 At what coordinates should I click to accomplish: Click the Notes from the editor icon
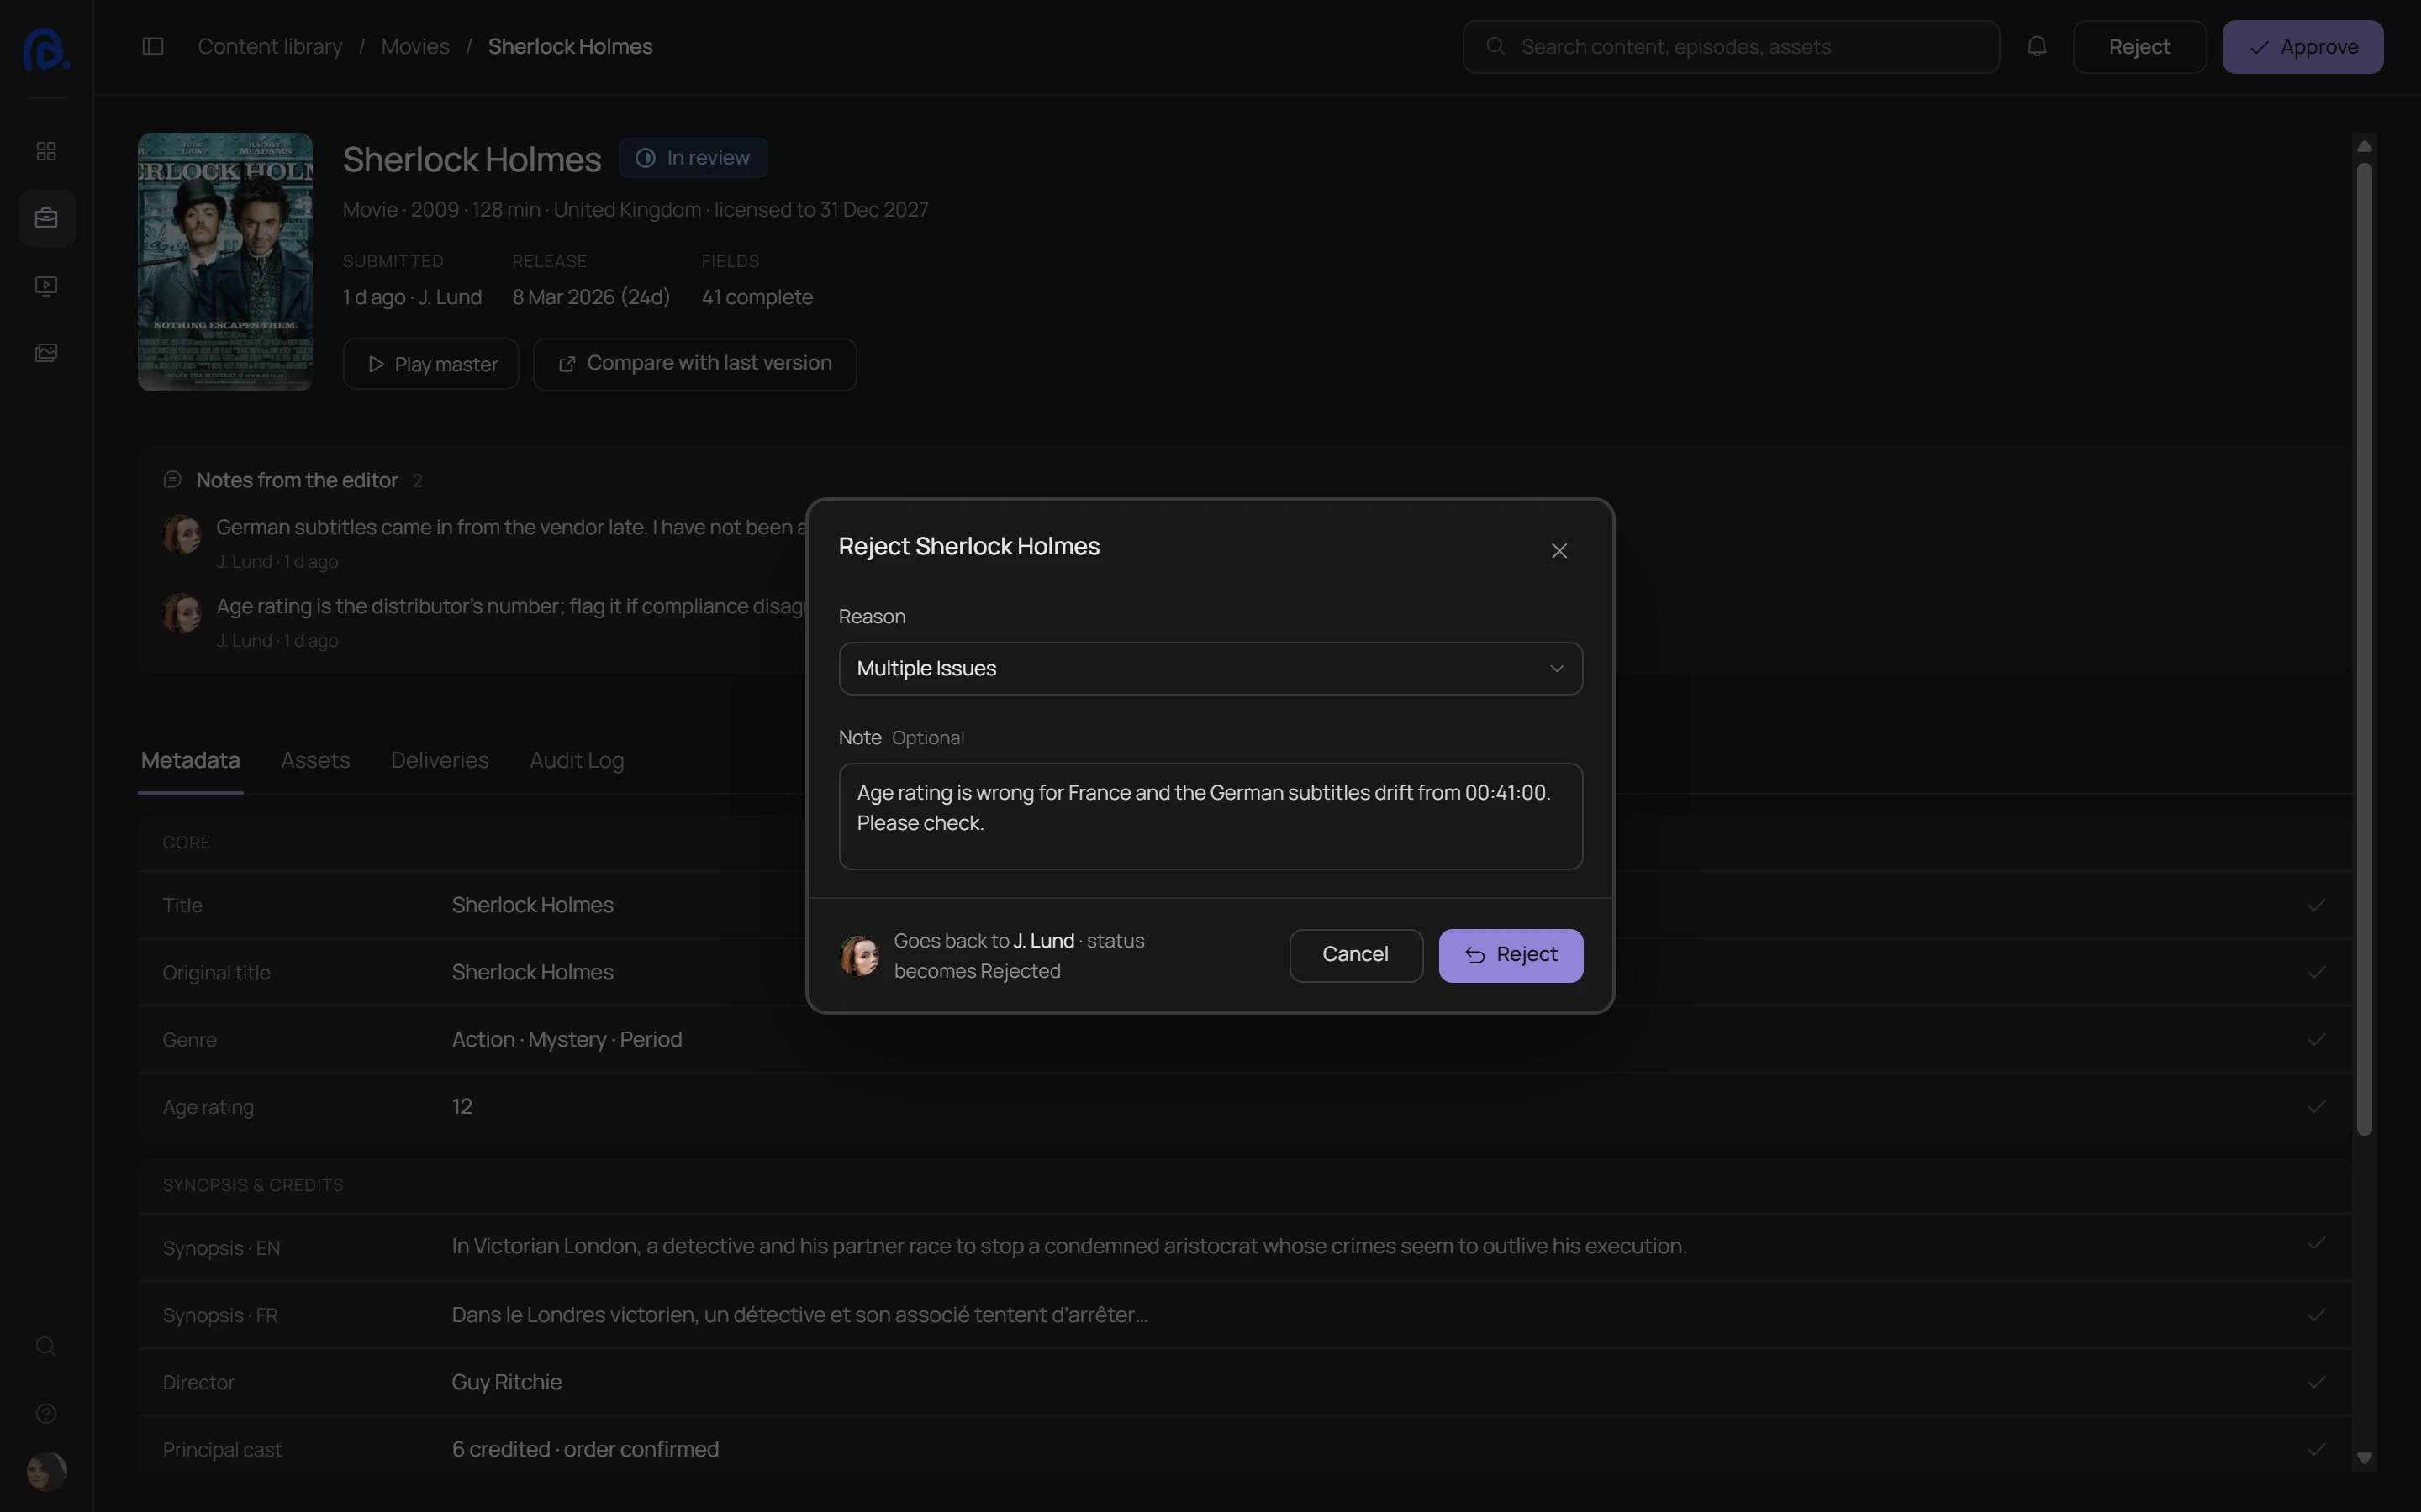[172, 480]
